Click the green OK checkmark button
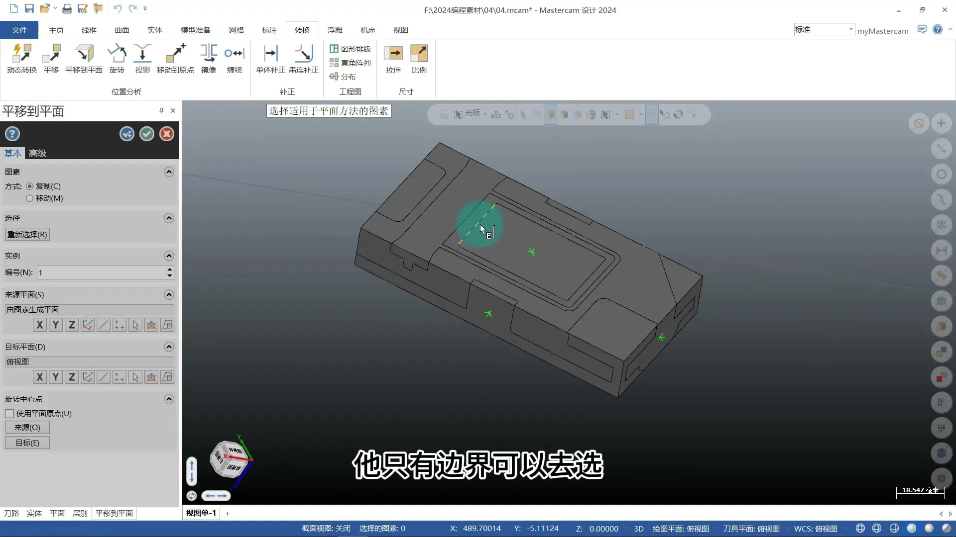The width and height of the screenshot is (956, 537). point(147,134)
